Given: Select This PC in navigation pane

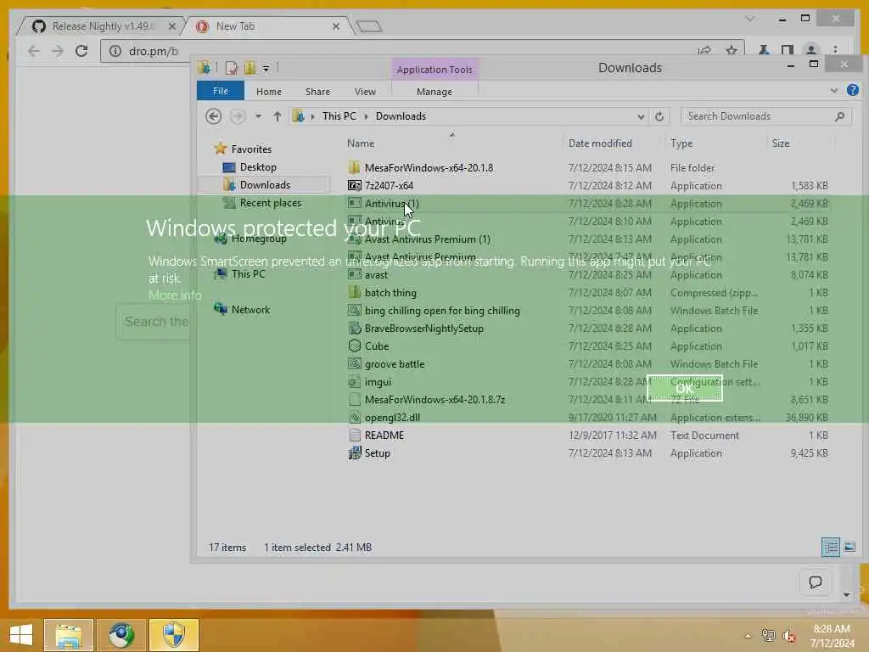Looking at the screenshot, I should coord(248,274).
